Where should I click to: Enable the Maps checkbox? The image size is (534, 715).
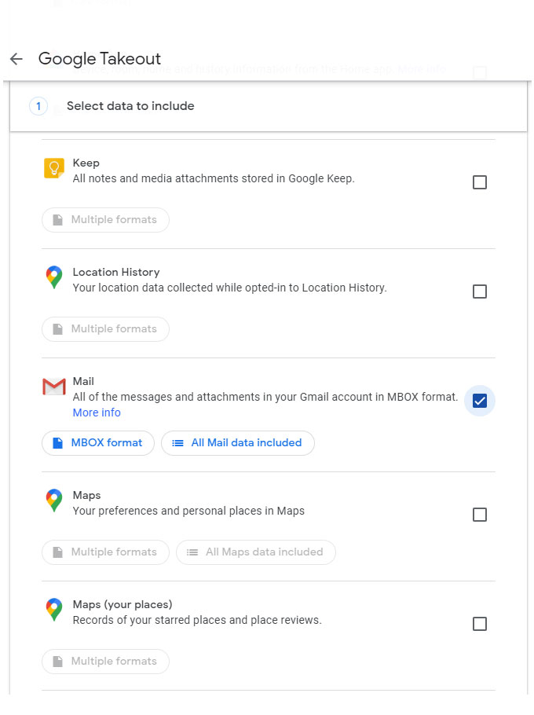480,515
